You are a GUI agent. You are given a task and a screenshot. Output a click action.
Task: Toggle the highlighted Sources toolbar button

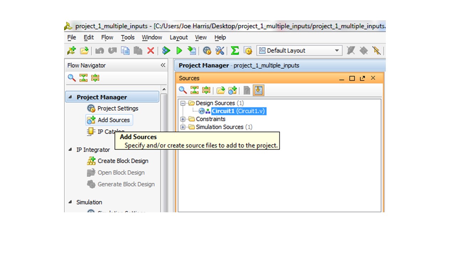coord(258,91)
